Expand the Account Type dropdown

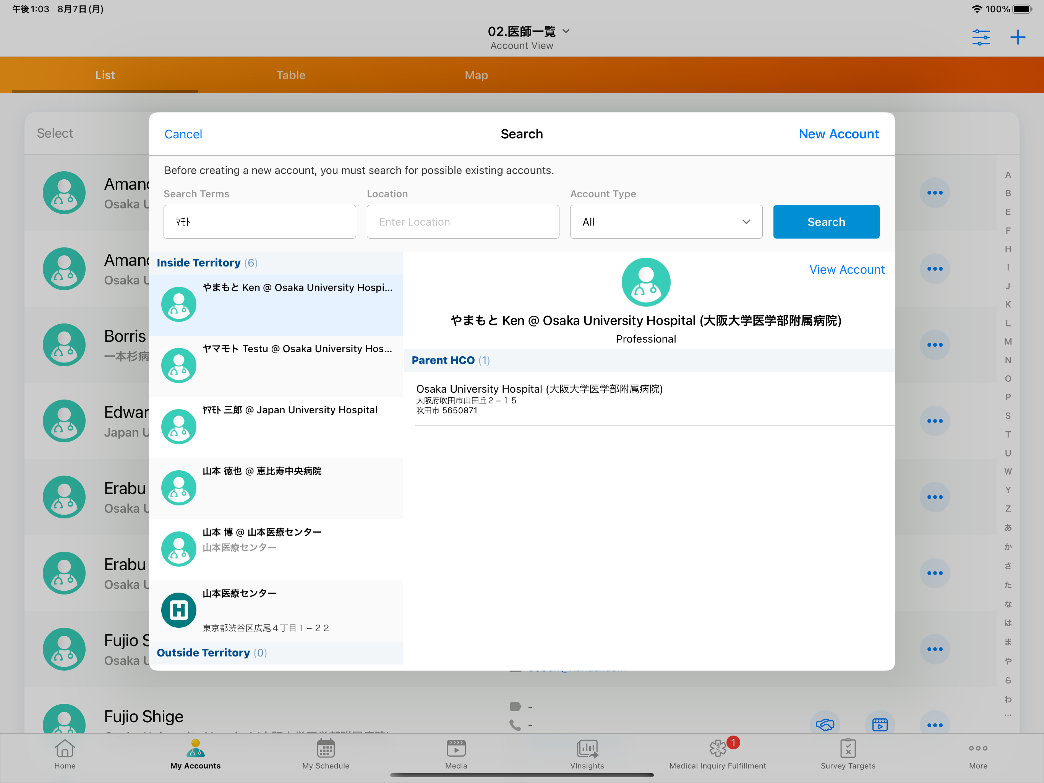click(665, 222)
